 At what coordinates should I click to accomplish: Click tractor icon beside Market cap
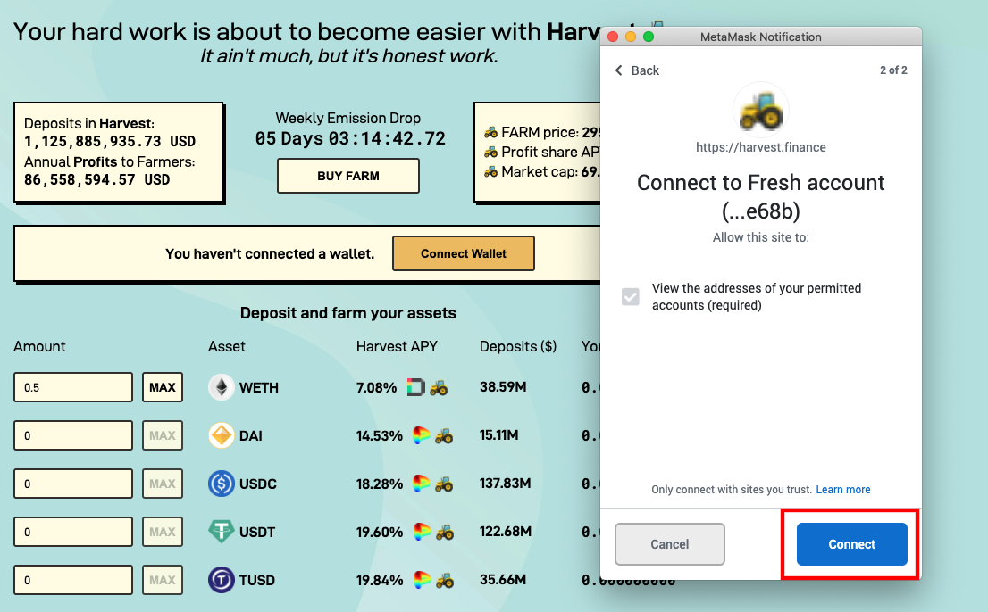(490, 171)
